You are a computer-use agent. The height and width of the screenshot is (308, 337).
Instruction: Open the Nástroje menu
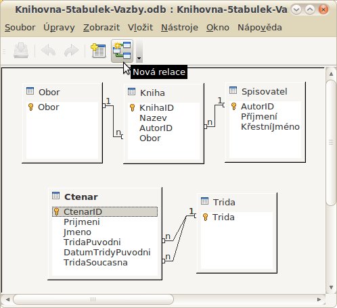179,28
